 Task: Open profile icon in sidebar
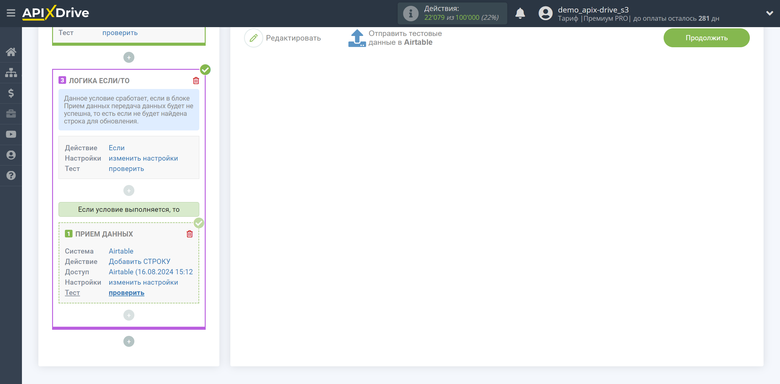click(x=11, y=155)
